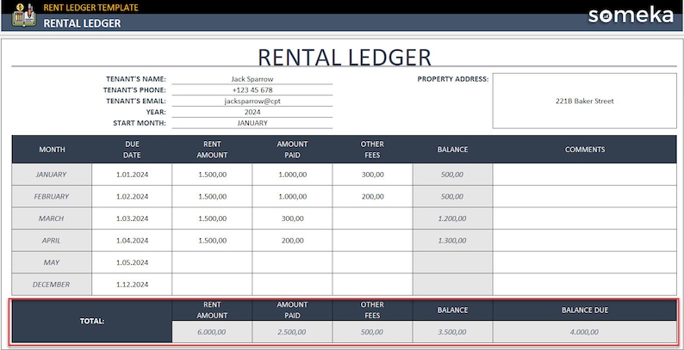Click the BALANCE DUE header in totals
This screenshot has width=684, height=350.
[x=585, y=310]
